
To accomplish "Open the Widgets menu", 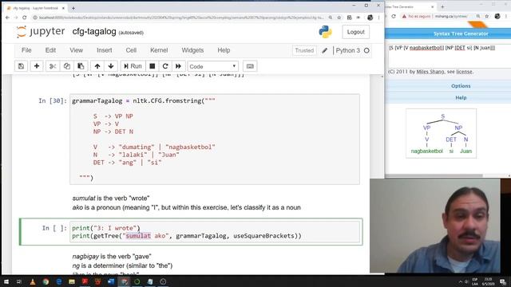I will [x=192, y=50].
